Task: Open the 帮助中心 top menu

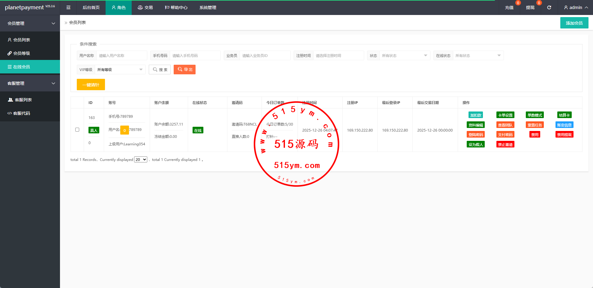Action: pos(176,7)
